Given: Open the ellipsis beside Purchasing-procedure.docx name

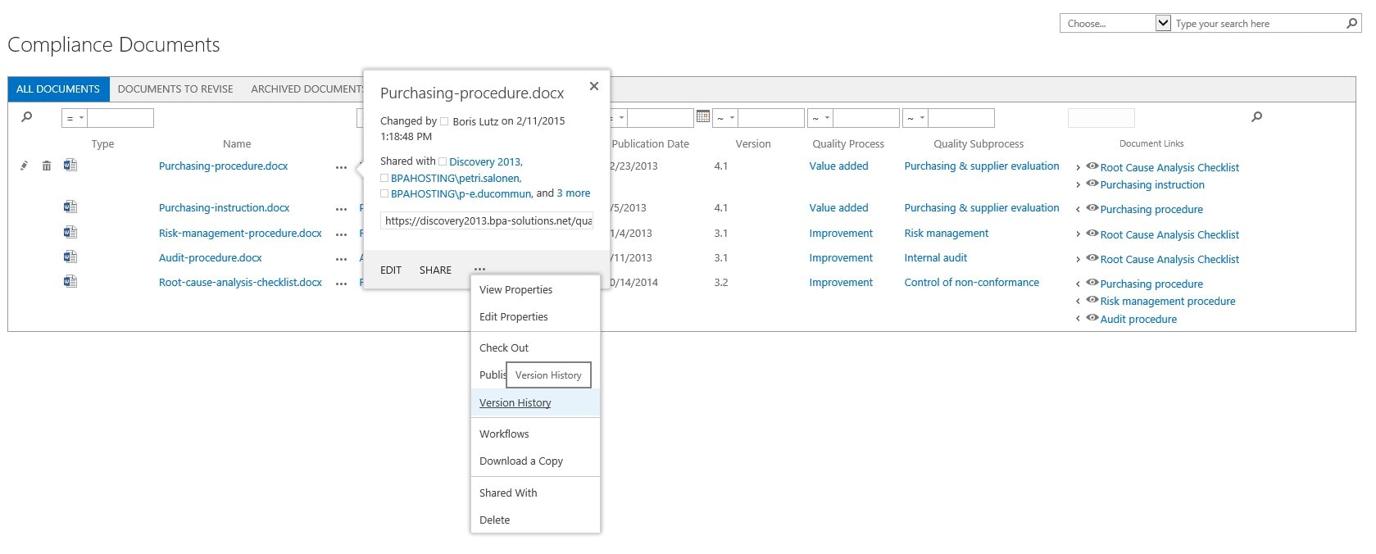Looking at the screenshot, I should (x=341, y=167).
